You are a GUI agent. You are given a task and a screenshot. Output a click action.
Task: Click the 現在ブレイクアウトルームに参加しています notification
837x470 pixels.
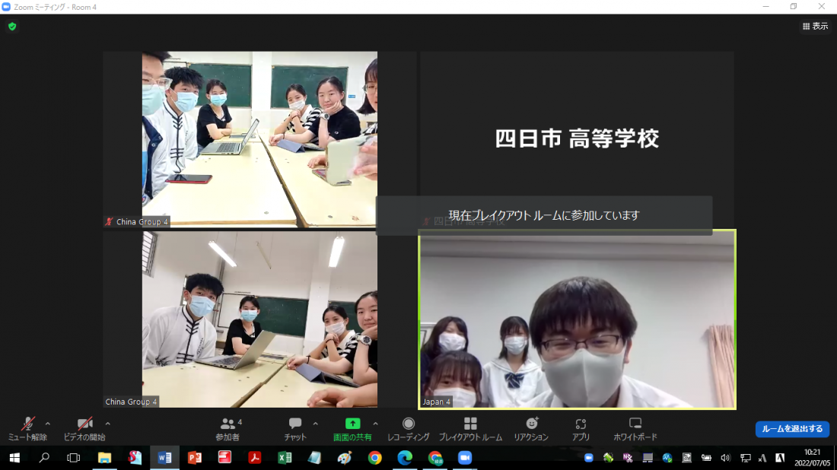[544, 215]
